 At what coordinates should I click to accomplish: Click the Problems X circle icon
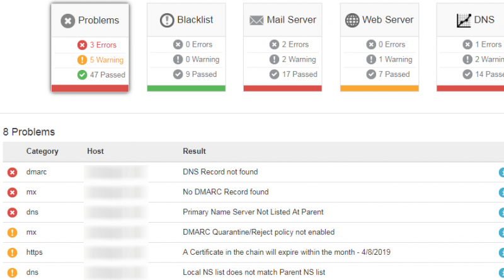click(68, 21)
